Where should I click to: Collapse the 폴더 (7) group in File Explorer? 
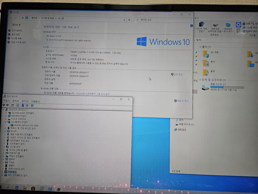tap(200, 47)
